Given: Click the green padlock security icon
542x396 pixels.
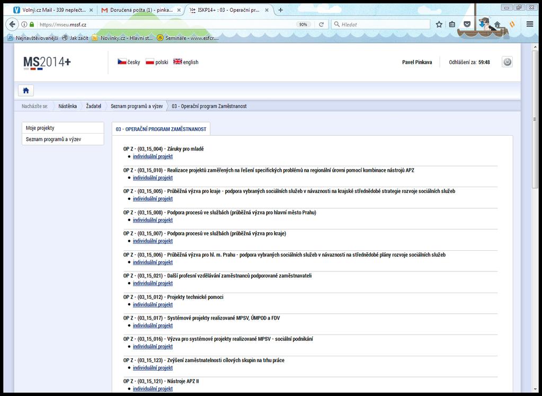Looking at the screenshot, I should [x=32, y=24].
